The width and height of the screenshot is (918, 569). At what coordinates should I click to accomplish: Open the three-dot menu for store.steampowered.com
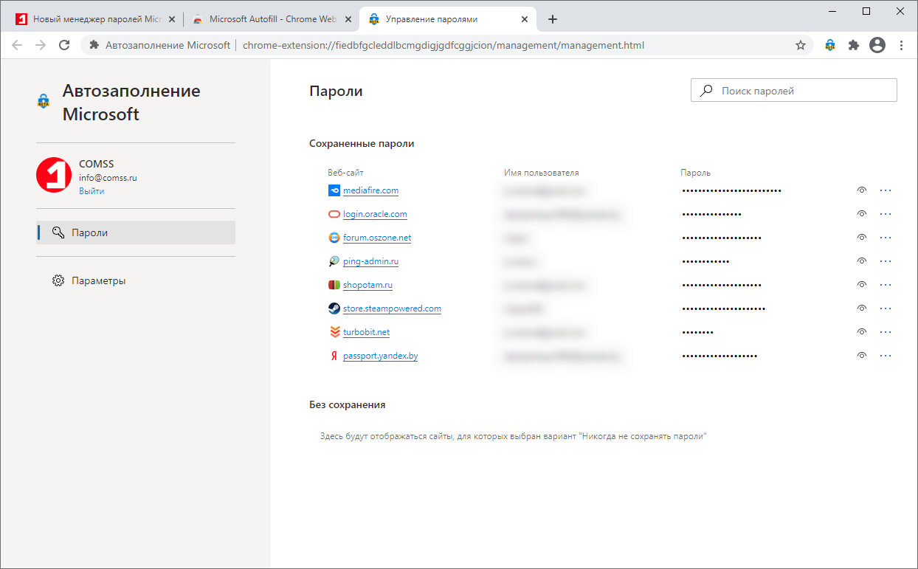886,308
